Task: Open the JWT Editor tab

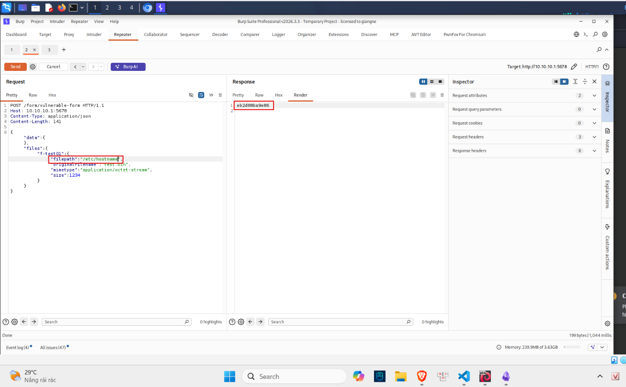Action: [421, 34]
